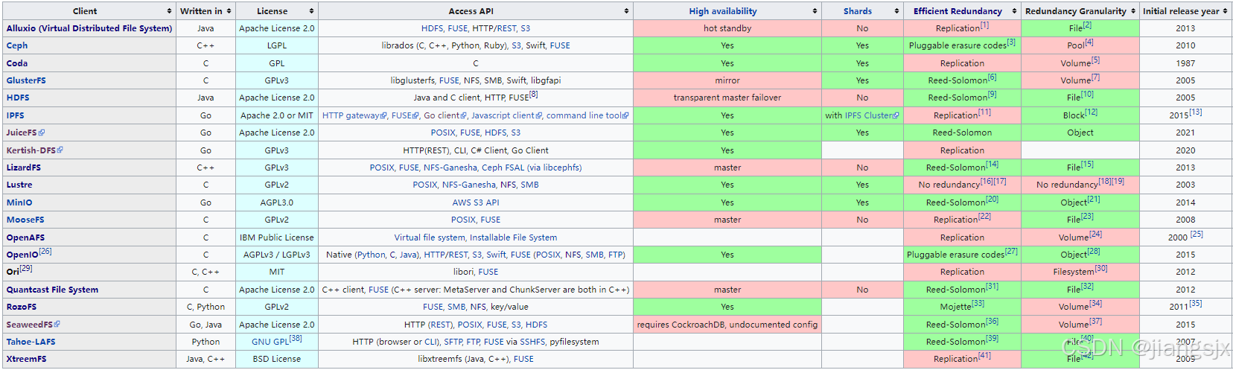This screenshot has width=1233, height=370.
Task: Click external link icon after HTTP gateway
Action: click(384, 115)
